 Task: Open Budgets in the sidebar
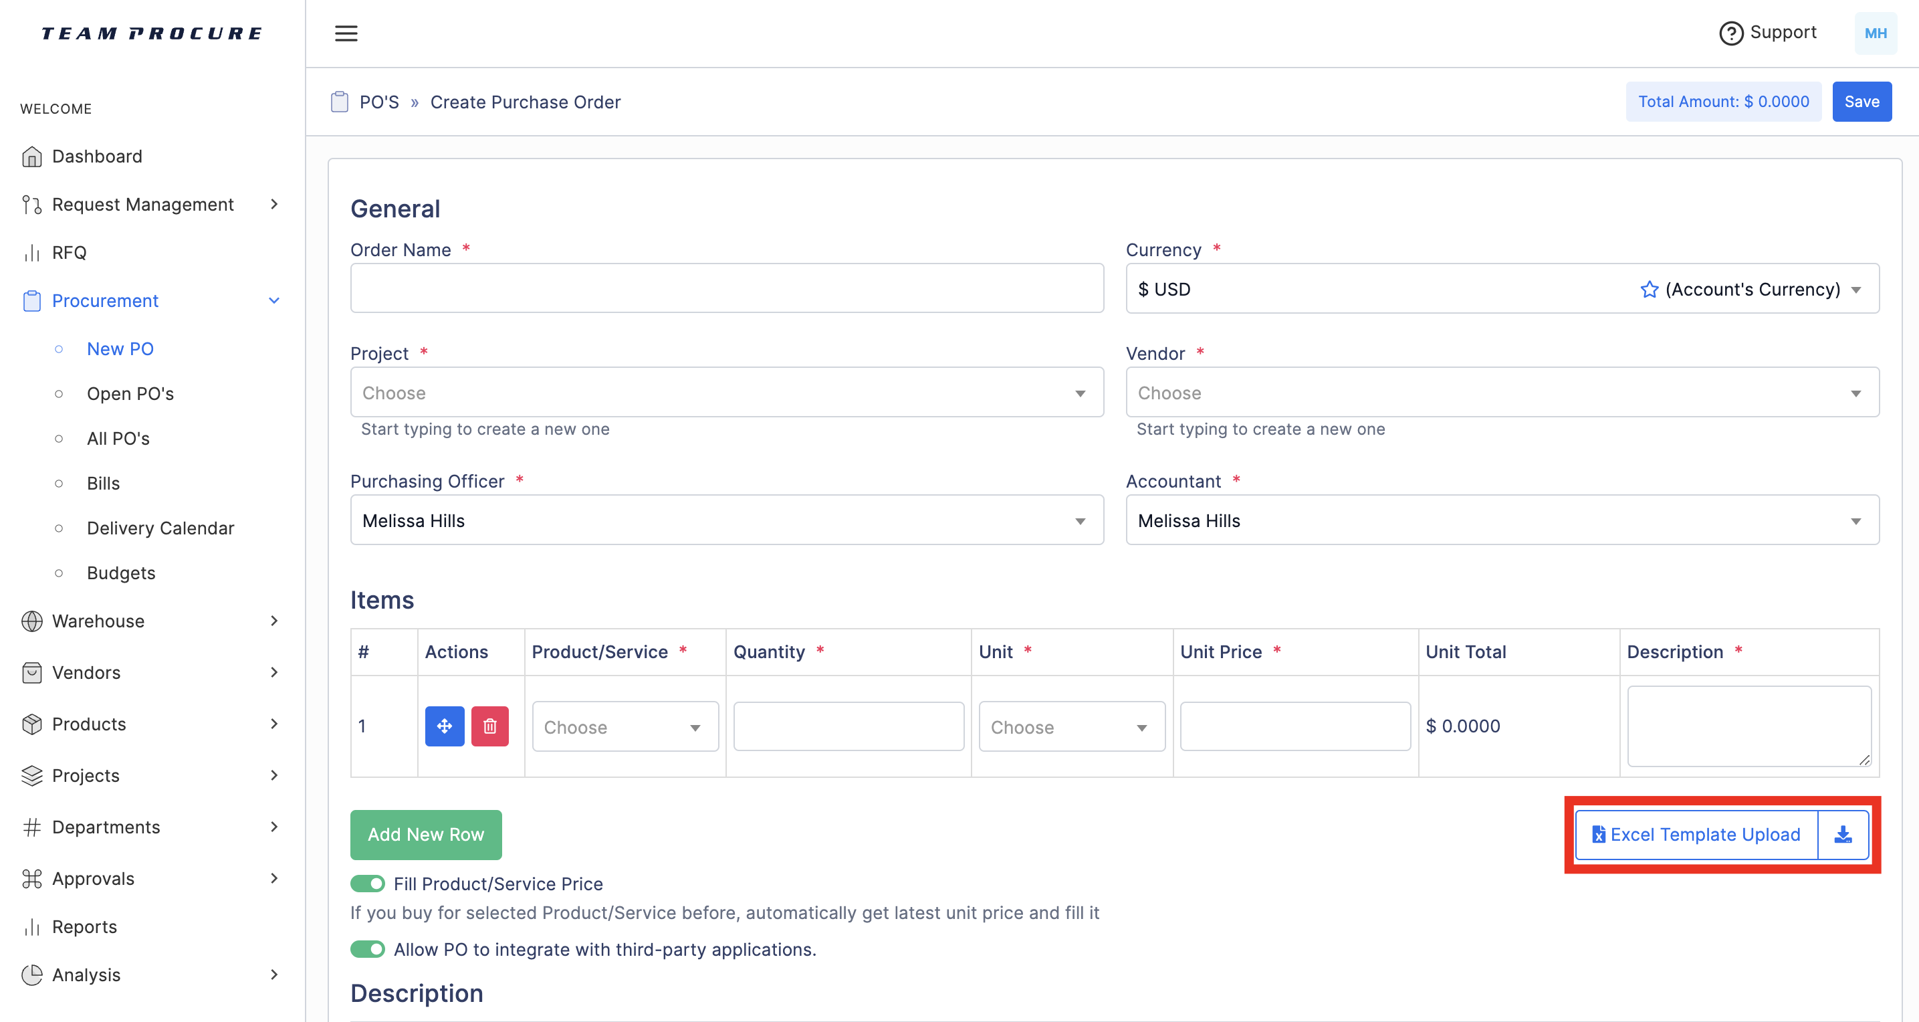coord(120,573)
